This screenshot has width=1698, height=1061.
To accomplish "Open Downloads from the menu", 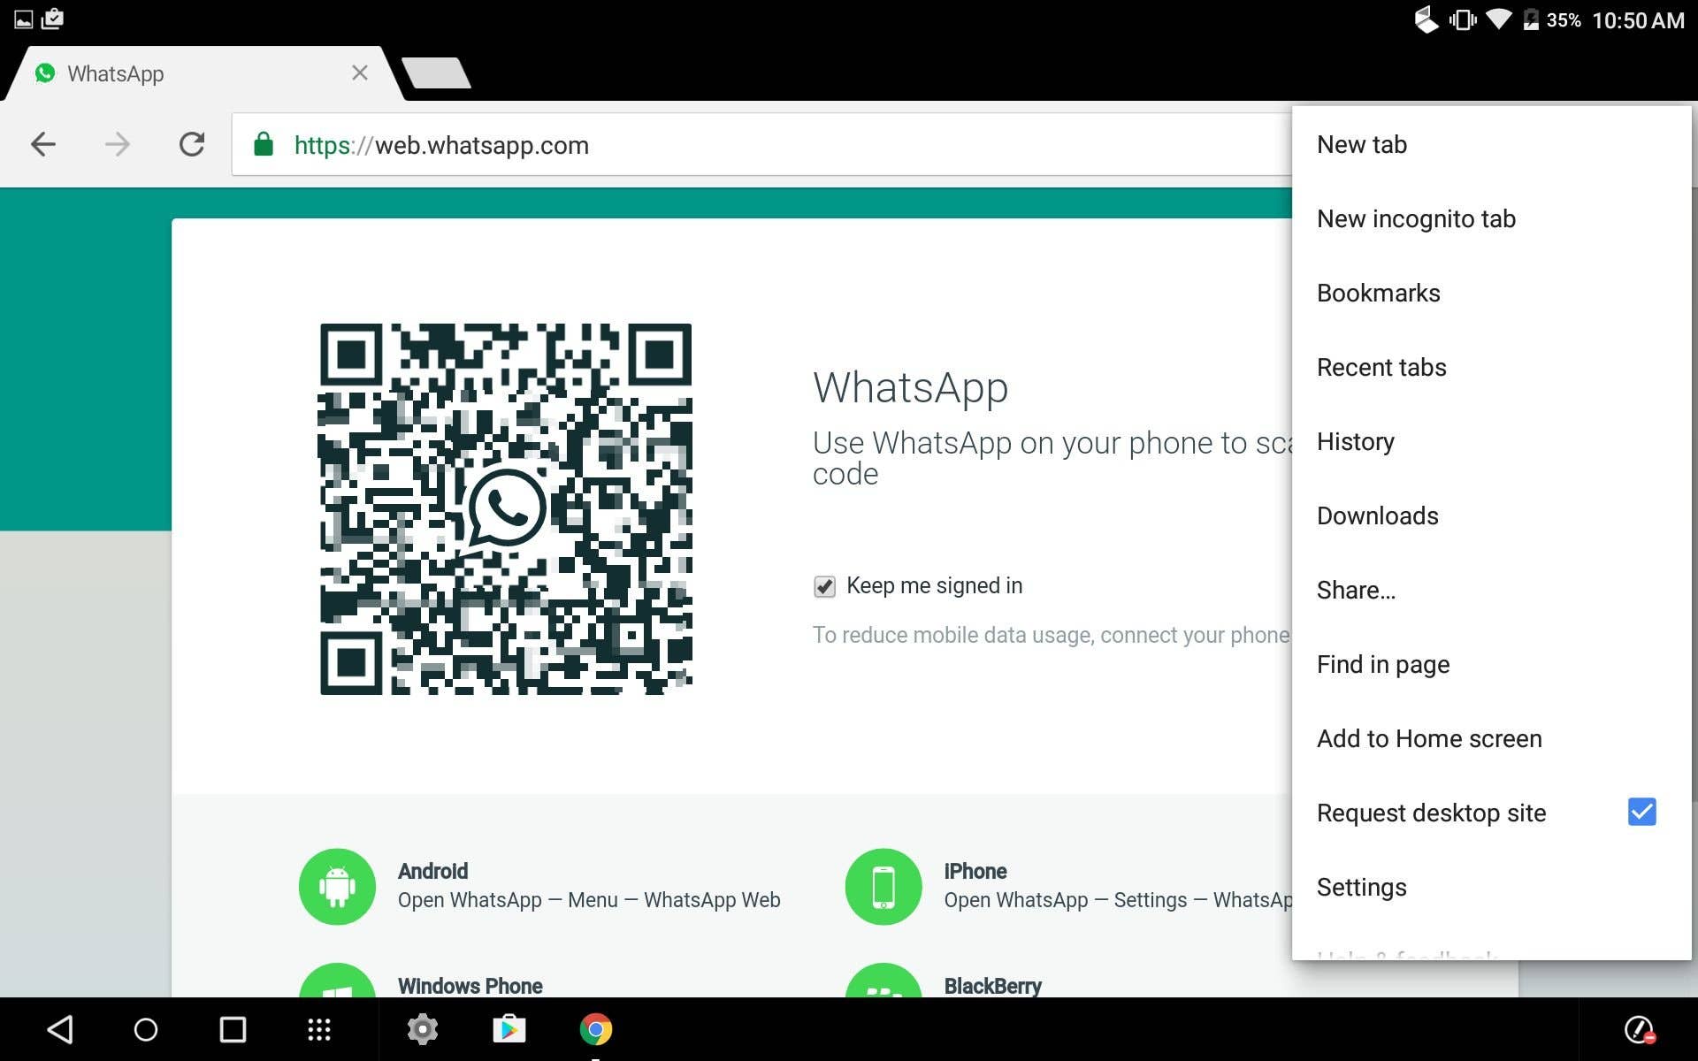I will (x=1377, y=515).
